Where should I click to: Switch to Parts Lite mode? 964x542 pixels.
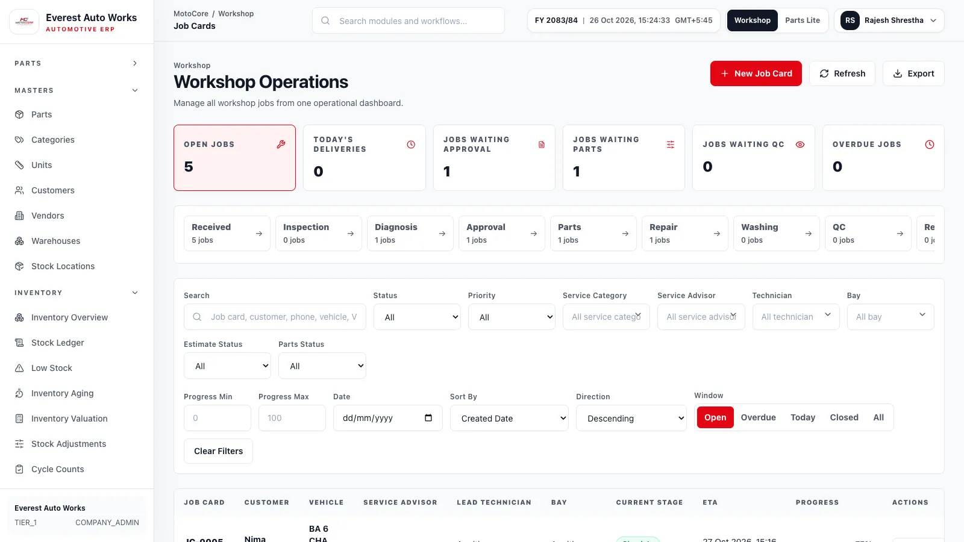[x=802, y=20]
